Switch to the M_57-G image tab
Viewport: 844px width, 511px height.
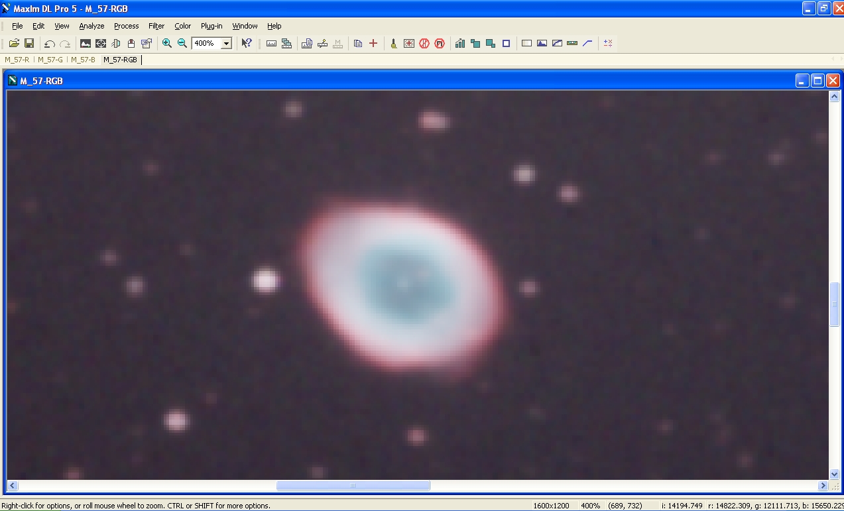click(50, 60)
